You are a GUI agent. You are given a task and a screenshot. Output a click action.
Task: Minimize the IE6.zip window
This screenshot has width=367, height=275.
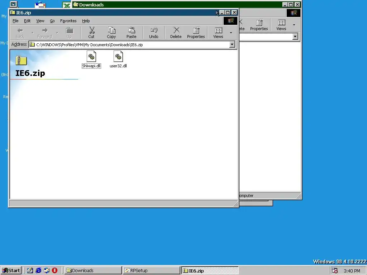pyautogui.click(x=222, y=13)
